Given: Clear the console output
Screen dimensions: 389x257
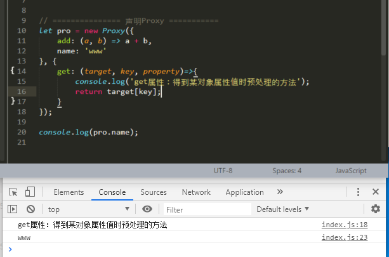Looking at the screenshot, I should pyautogui.click(x=30, y=209).
